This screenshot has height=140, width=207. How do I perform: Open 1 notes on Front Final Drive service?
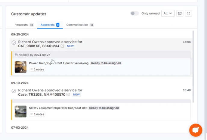pyautogui.click(x=37, y=69)
